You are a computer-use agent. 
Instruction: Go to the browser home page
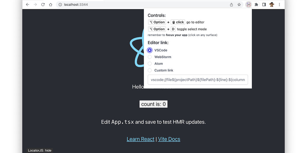tap(51, 4)
